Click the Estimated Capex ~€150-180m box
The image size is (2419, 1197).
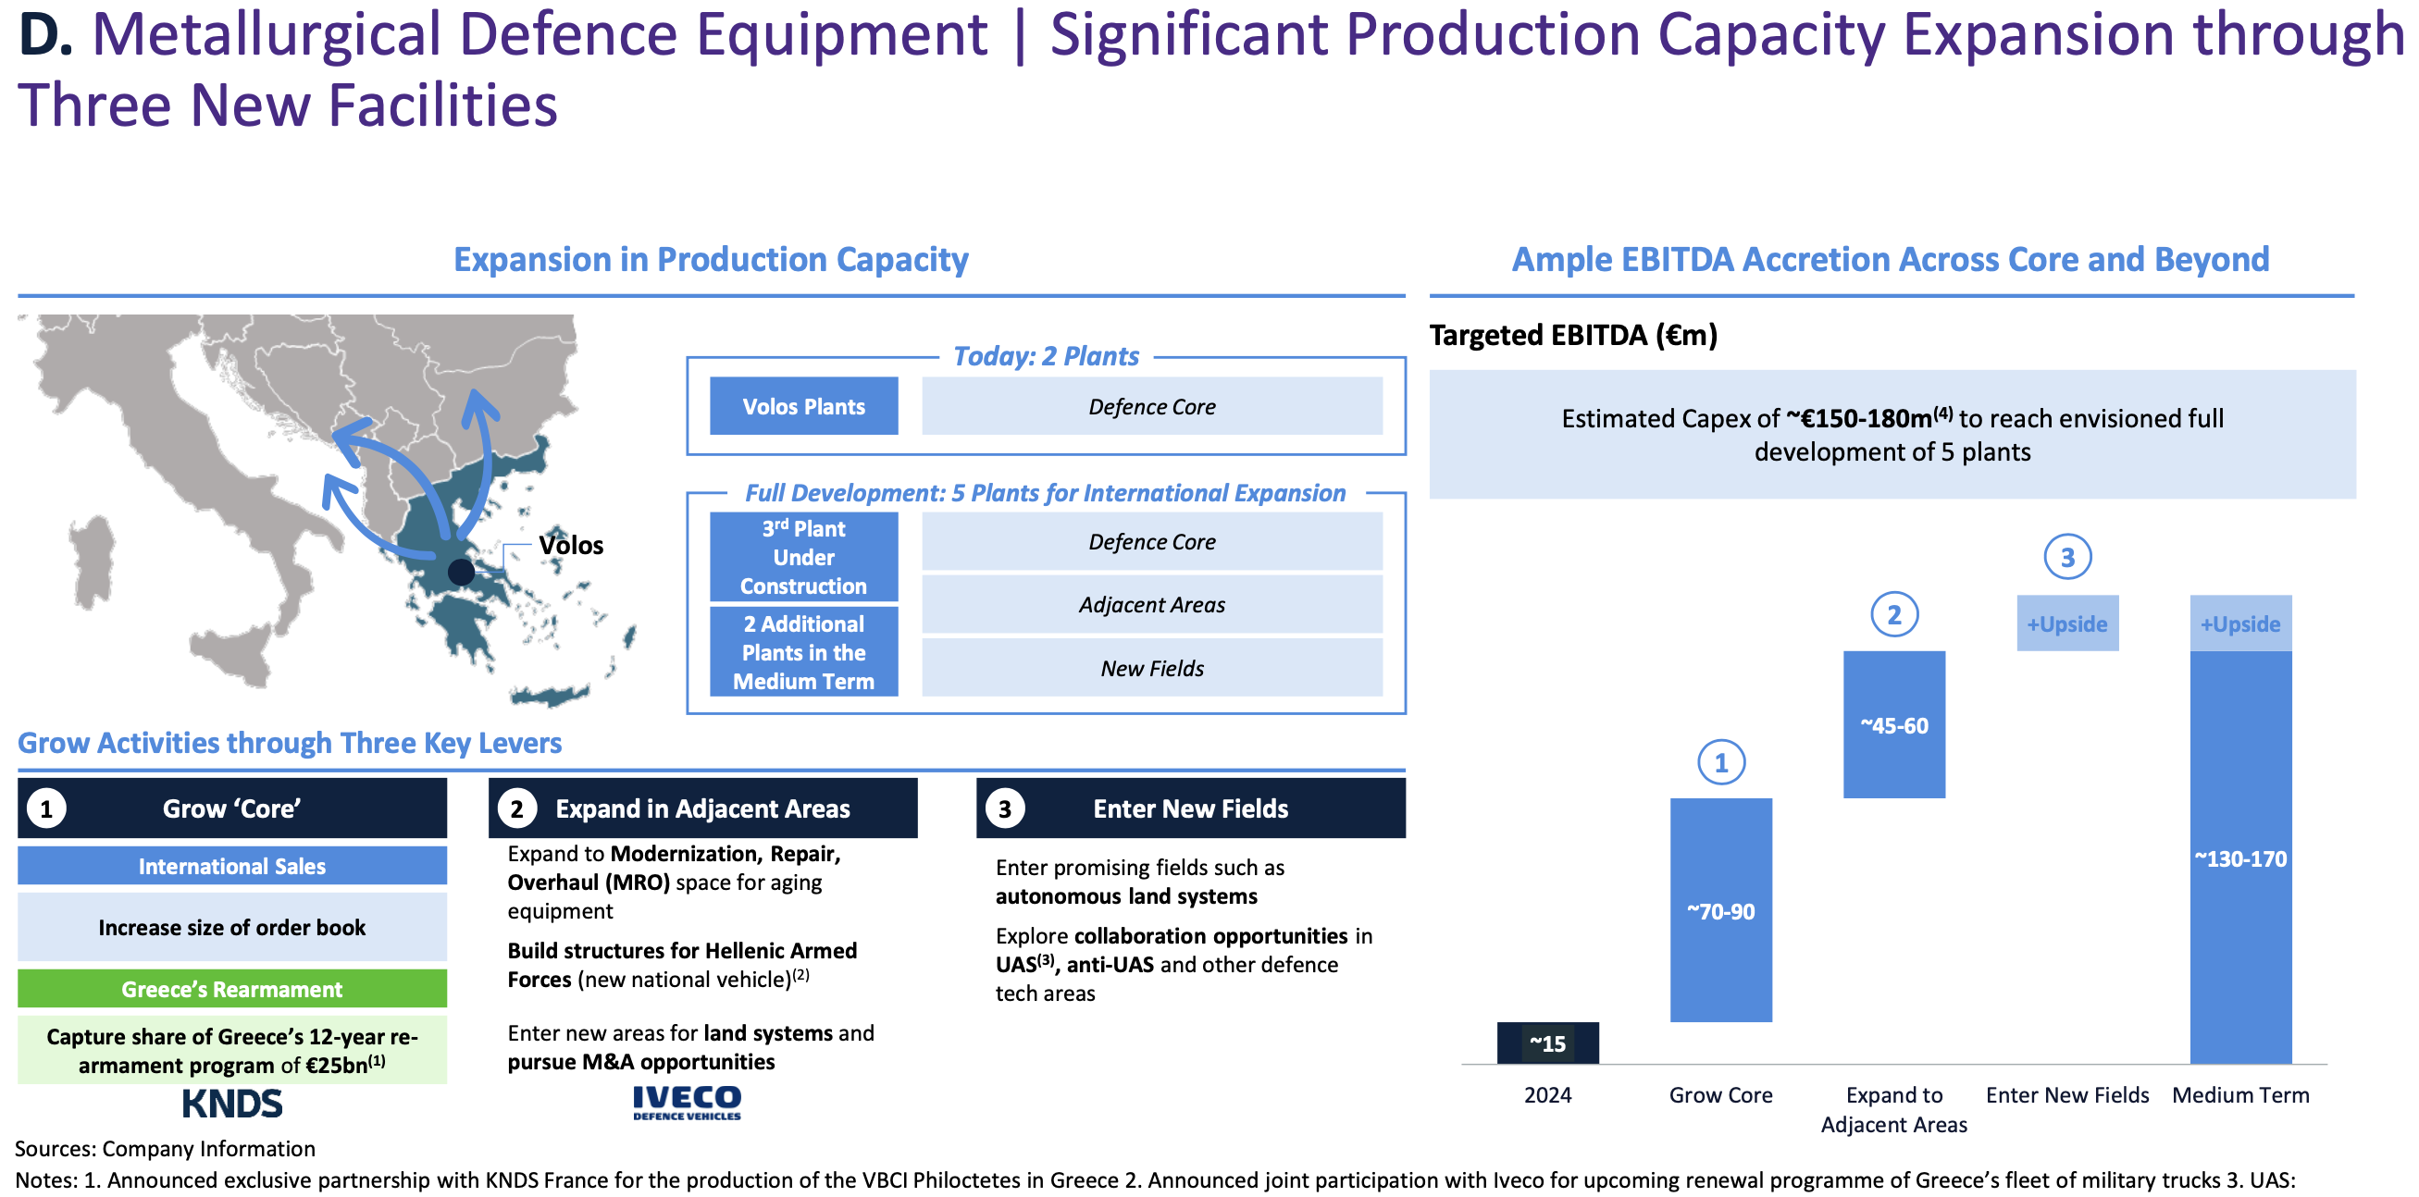coord(1892,434)
